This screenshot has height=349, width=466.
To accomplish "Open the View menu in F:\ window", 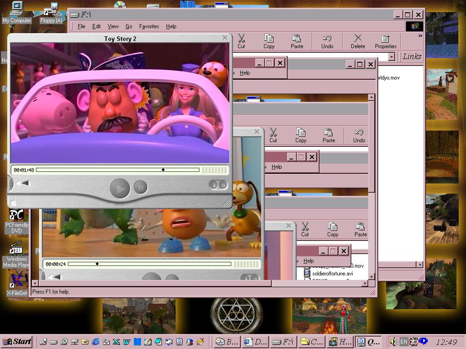I will pyautogui.click(x=113, y=26).
